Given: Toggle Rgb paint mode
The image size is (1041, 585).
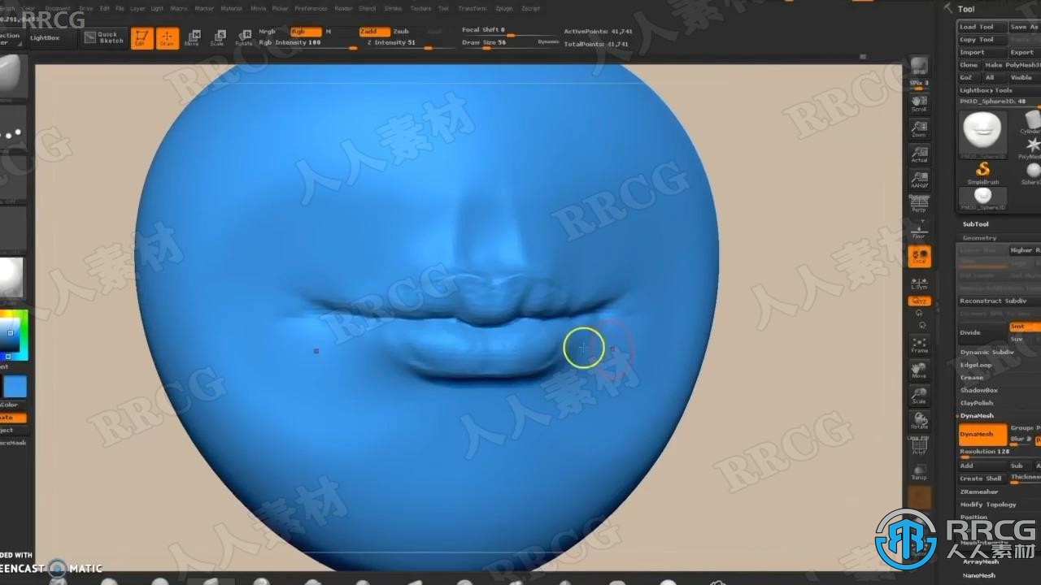Looking at the screenshot, I should pos(306,32).
